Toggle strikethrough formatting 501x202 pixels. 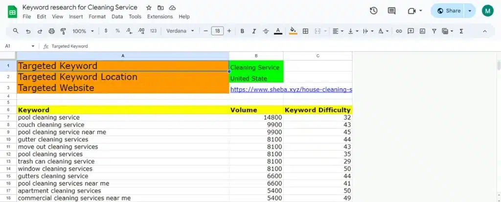pos(266,31)
